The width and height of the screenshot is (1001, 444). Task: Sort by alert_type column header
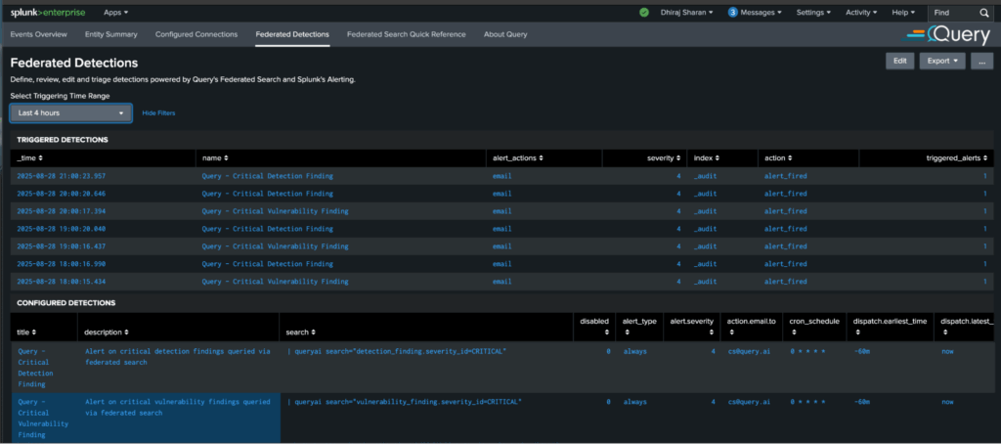639,327
